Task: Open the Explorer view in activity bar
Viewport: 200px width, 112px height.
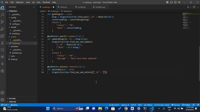Action: [2, 8]
